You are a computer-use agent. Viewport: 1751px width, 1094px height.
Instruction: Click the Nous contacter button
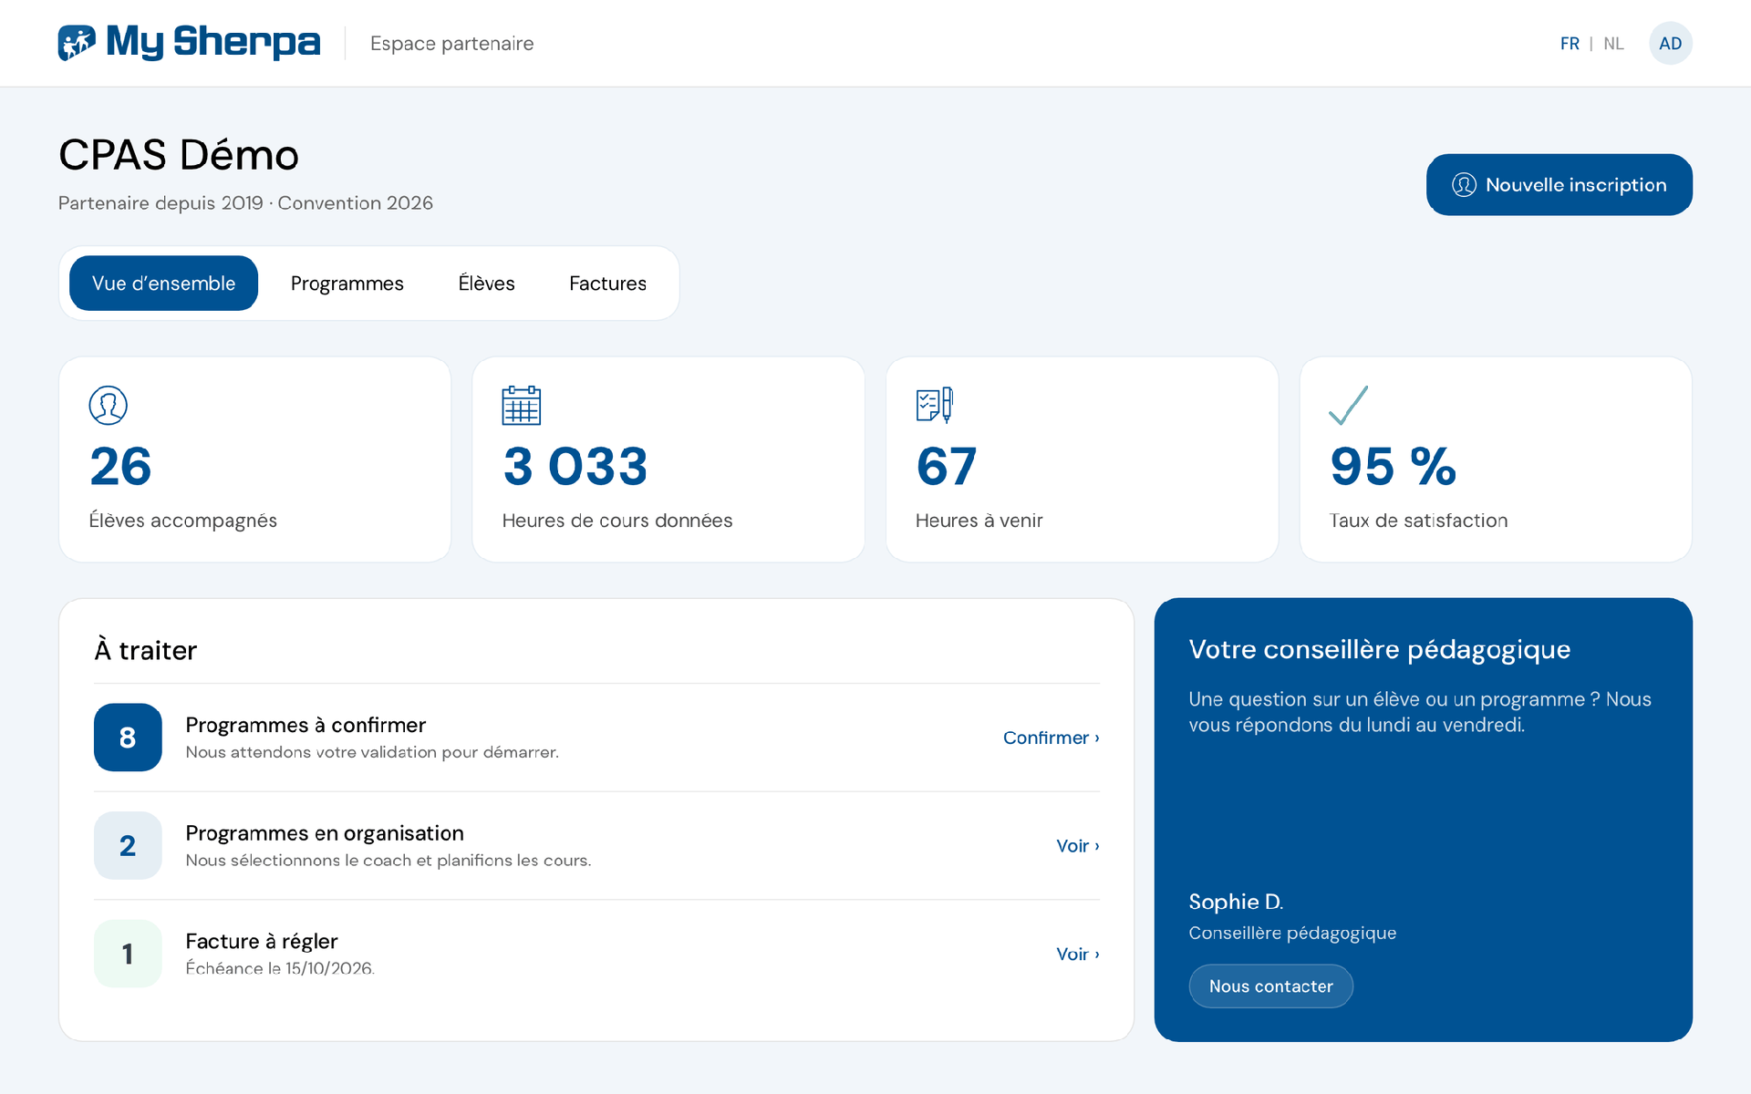click(1270, 986)
